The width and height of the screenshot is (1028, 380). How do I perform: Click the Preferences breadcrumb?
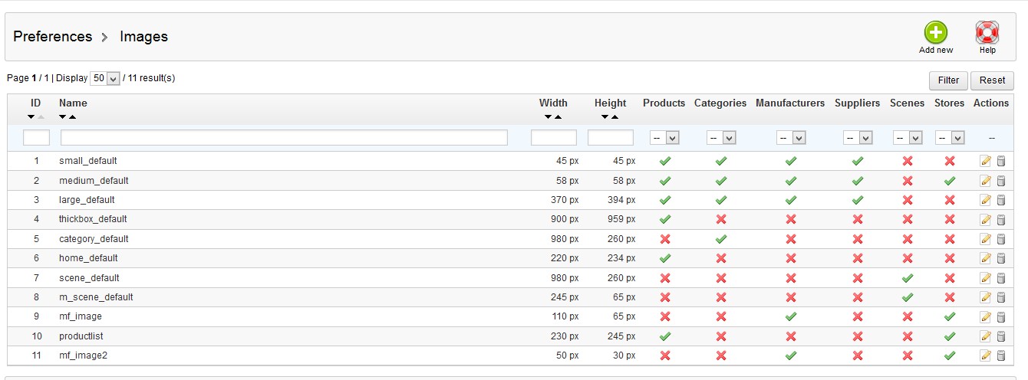pyautogui.click(x=52, y=37)
